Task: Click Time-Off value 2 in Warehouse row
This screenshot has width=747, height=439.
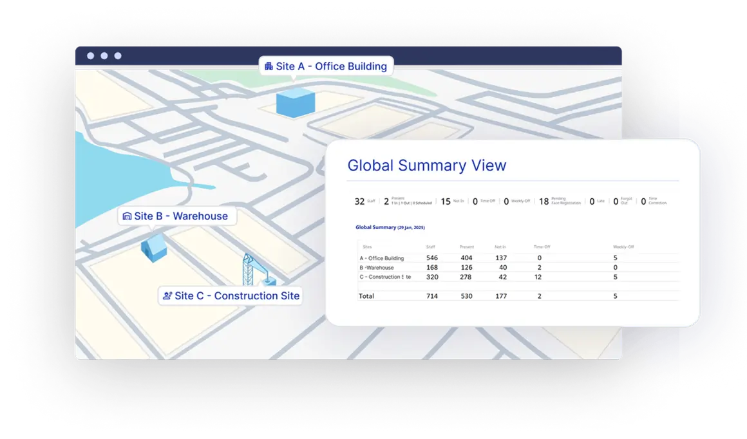Action: click(x=539, y=268)
